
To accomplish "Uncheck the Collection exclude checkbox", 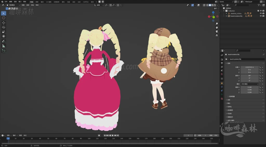I will 258,11.
